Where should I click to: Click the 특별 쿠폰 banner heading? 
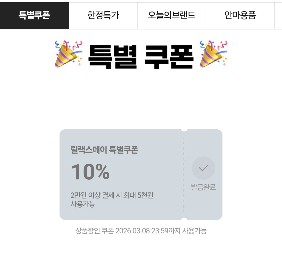click(141, 56)
